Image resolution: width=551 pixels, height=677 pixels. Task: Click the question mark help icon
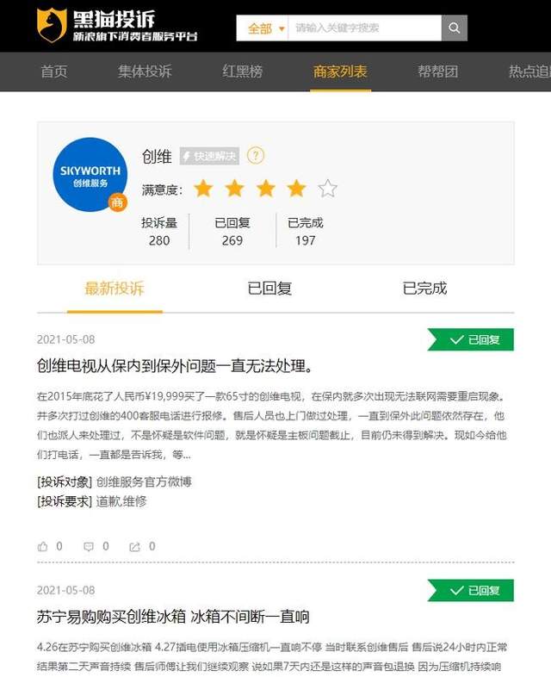click(256, 155)
